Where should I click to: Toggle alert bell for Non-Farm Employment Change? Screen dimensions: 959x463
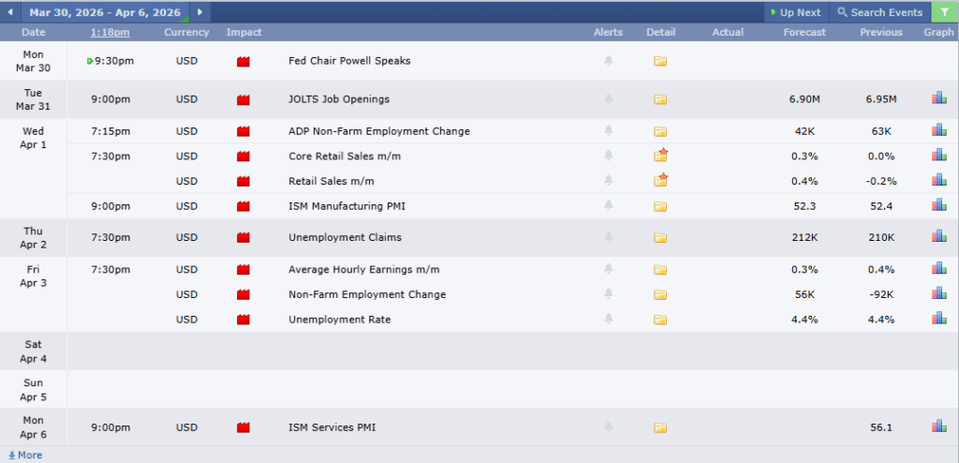[608, 294]
